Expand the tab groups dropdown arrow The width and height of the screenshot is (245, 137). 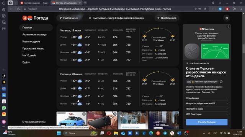[15, 3]
